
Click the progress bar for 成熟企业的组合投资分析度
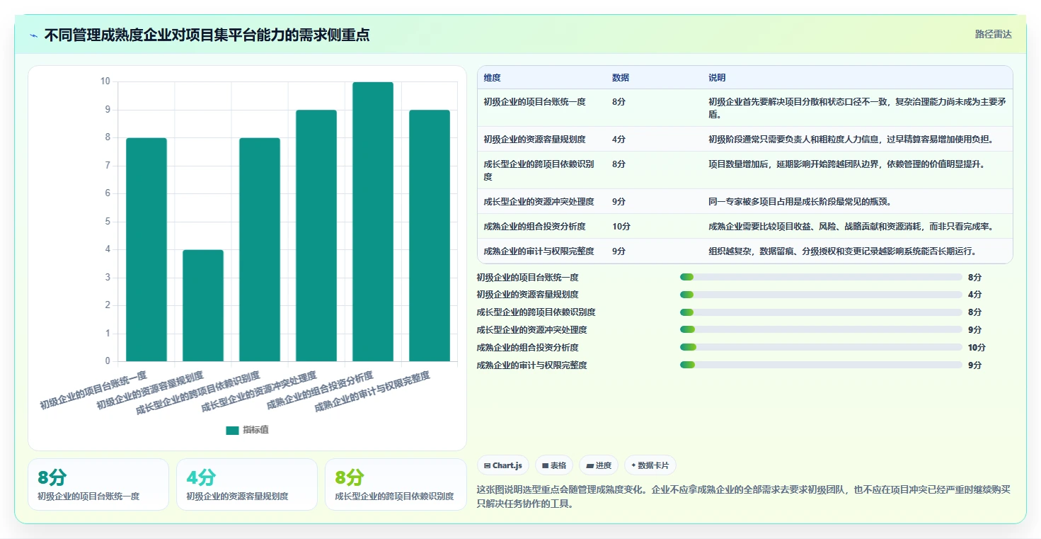click(821, 347)
